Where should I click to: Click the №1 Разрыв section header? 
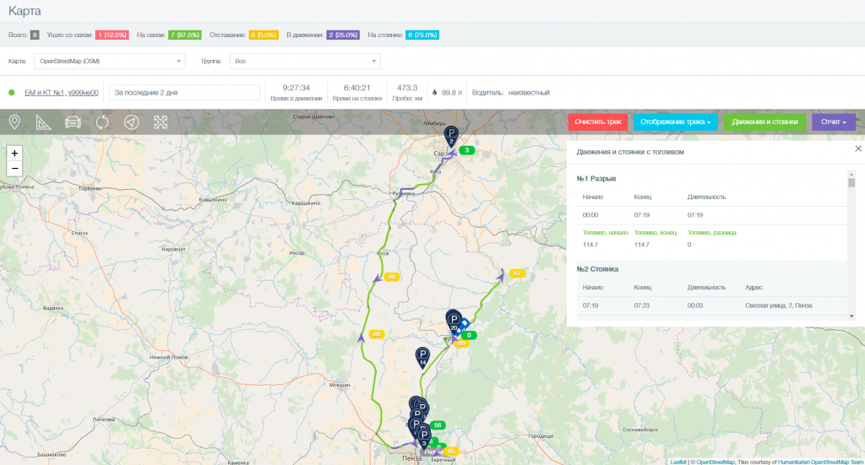(596, 179)
